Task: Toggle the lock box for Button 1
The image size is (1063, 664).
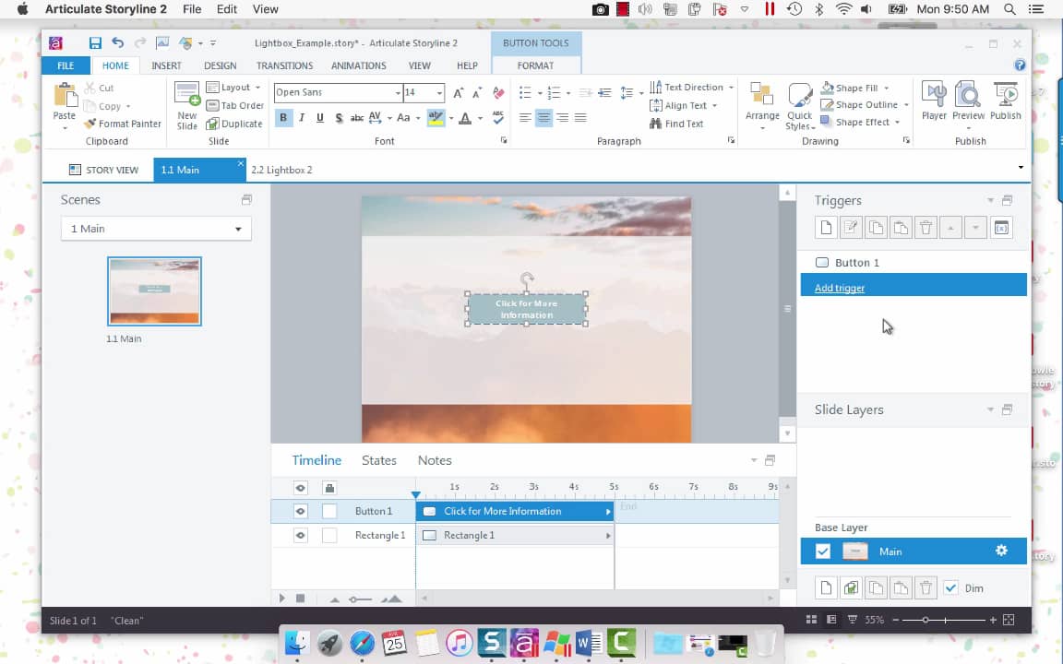Action: pyautogui.click(x=329, y=511)
